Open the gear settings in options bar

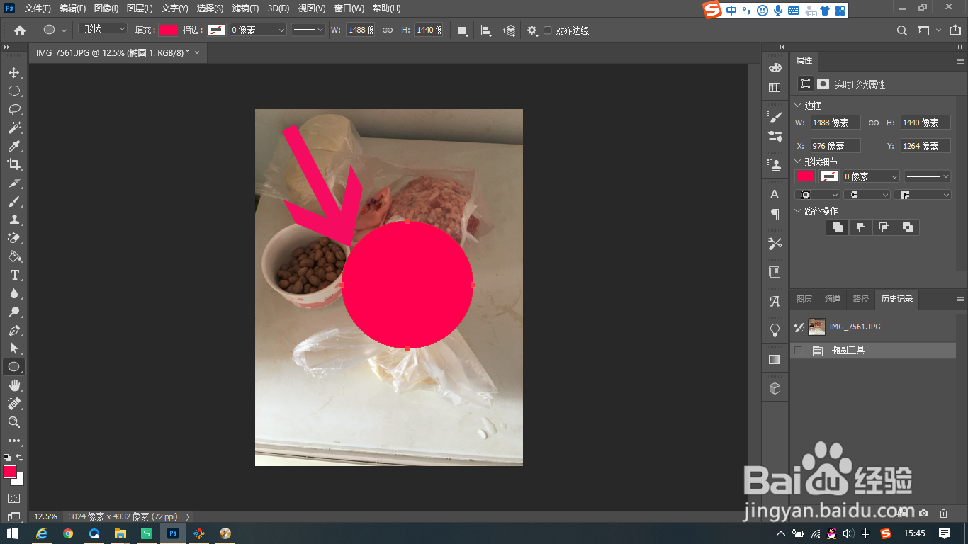(532, 30)
